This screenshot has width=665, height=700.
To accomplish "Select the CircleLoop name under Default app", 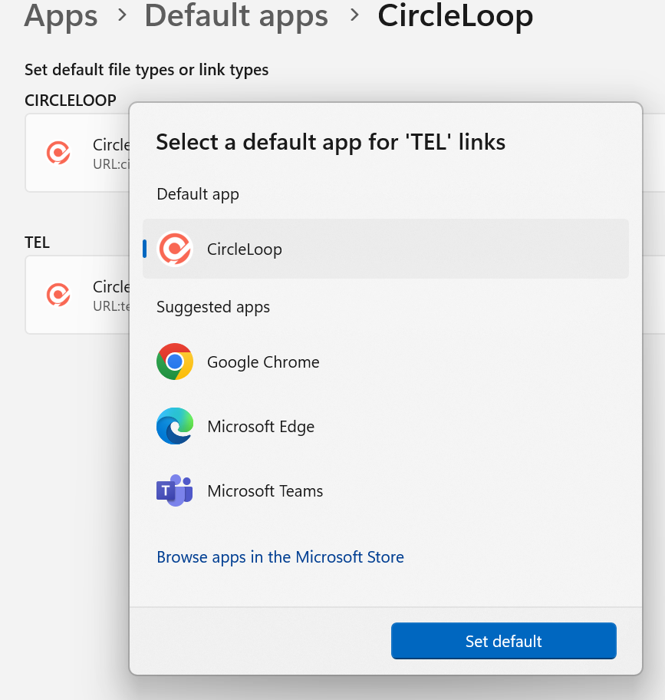I will [x=244, y=249].
